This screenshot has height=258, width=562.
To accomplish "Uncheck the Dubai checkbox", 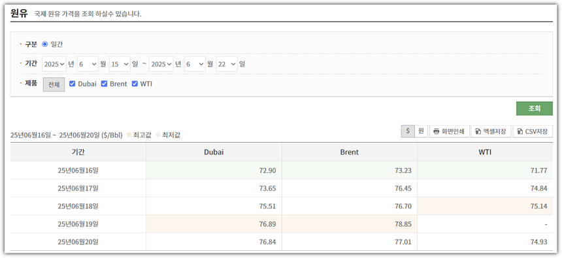I will 72,83.
